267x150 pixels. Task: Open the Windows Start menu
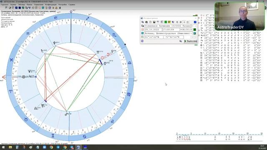3,147
